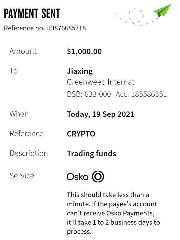Screen dimensions: 180x240
Task: Select account number 185586351
Action: point(149,94)
